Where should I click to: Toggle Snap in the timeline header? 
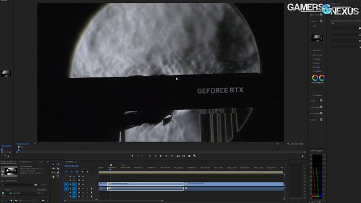coord(72,171)
